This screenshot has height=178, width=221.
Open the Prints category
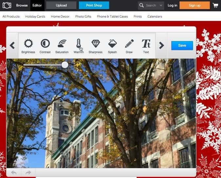138,16
